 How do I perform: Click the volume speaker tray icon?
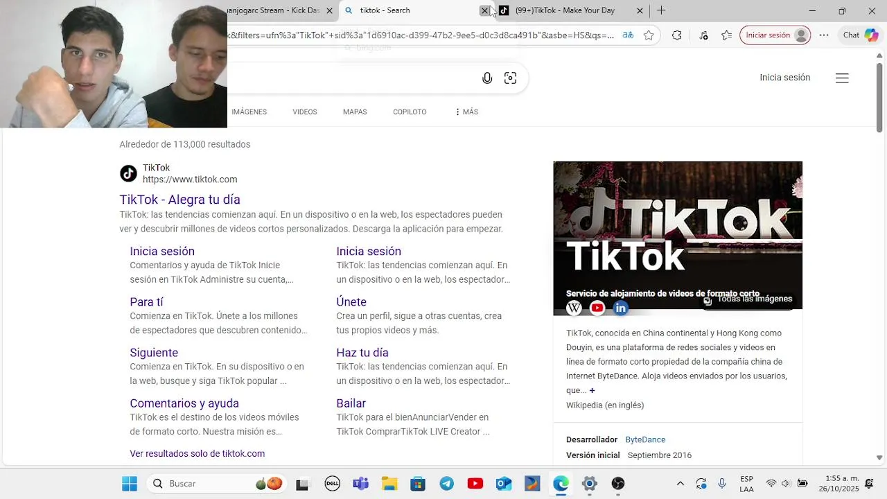point(786,484)
